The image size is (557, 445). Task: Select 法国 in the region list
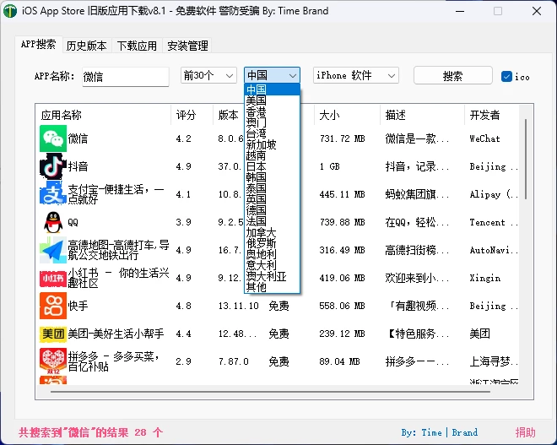(272, 221)
